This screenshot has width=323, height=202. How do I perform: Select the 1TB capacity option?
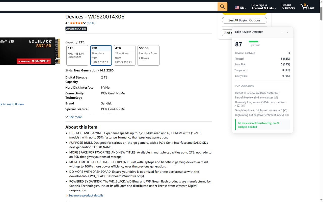pyautogui.click(x=77, y=55)
